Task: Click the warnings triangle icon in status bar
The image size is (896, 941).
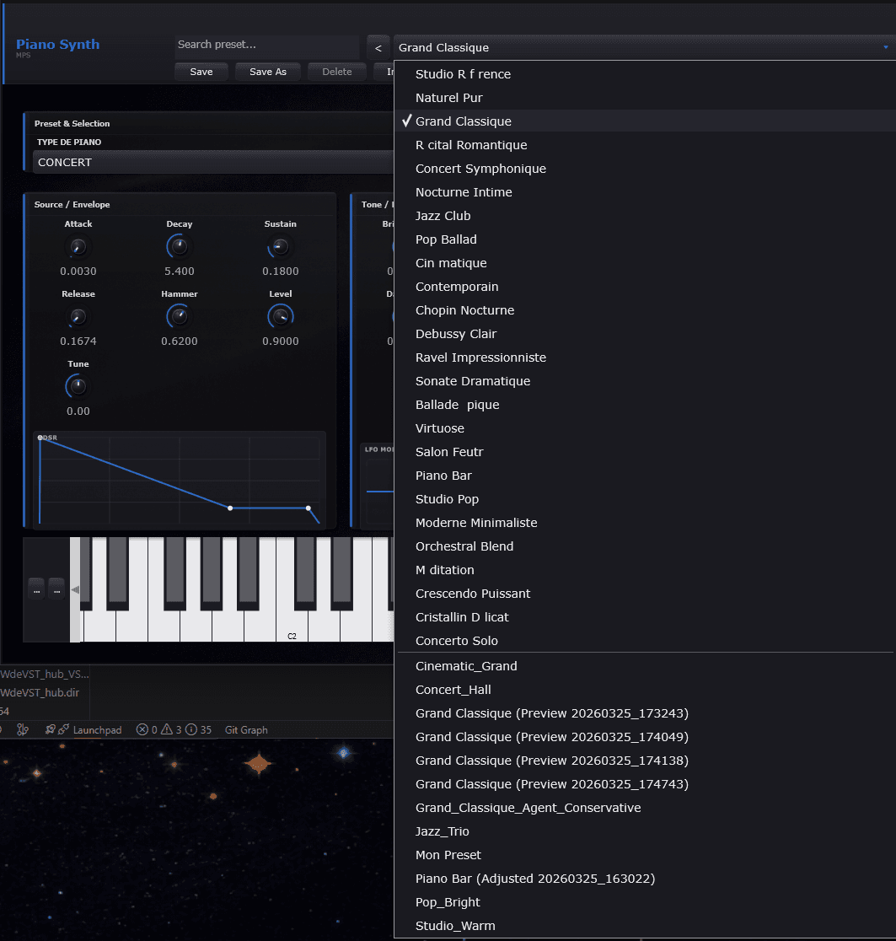Action: [x=167, y=730]
